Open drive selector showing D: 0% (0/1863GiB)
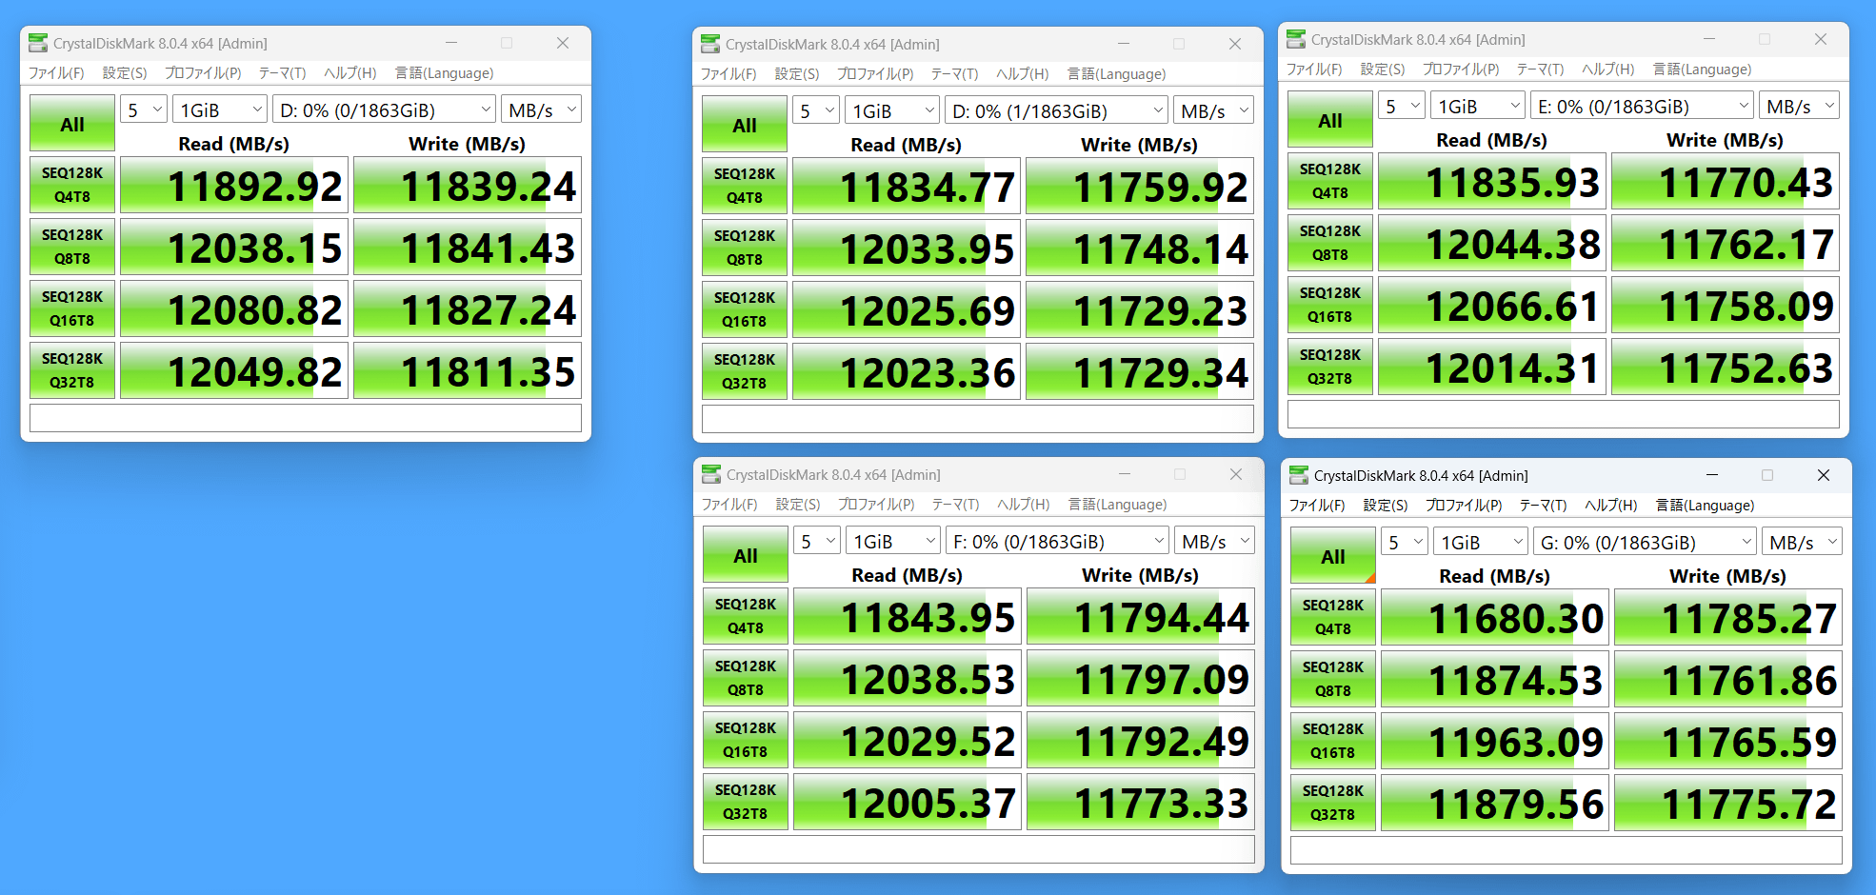1876x895 pixels. [x=383, y=109]
